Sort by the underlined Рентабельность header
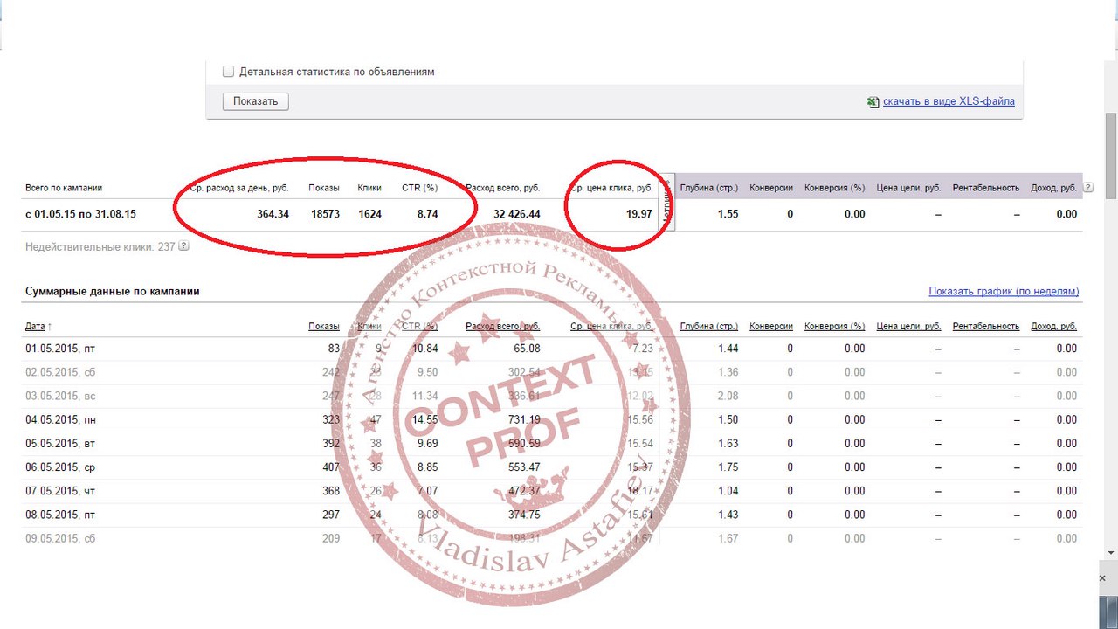The width and height of the screenshot is (1118, 629). tap(986, 326)
